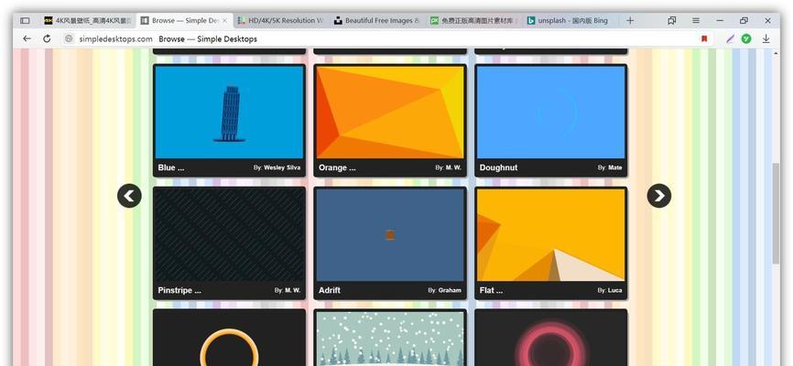Open author M. W. under Pinstripe wallpaper
793x366 pixels.
292,291
